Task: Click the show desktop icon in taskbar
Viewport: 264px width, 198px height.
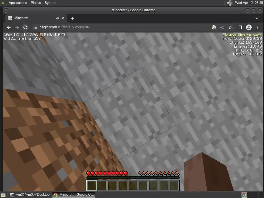Action: click(3, 195)
